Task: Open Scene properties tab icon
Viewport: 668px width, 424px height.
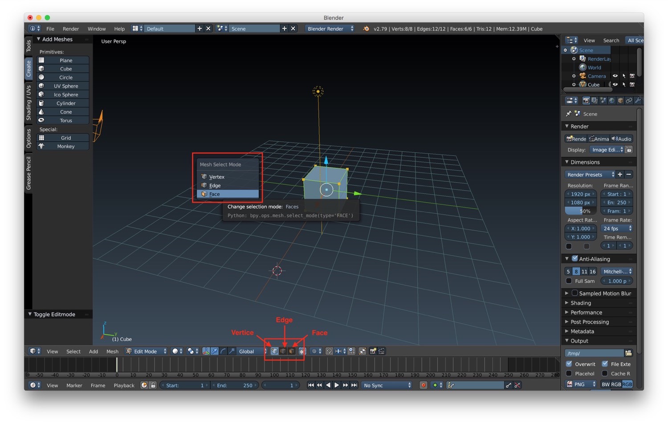Action: coord(603,101)
